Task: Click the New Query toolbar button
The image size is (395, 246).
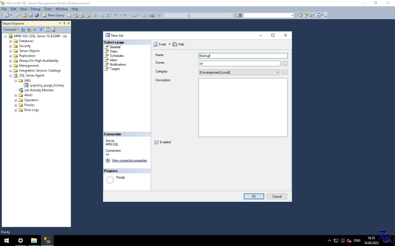Action: coord(53,15)
